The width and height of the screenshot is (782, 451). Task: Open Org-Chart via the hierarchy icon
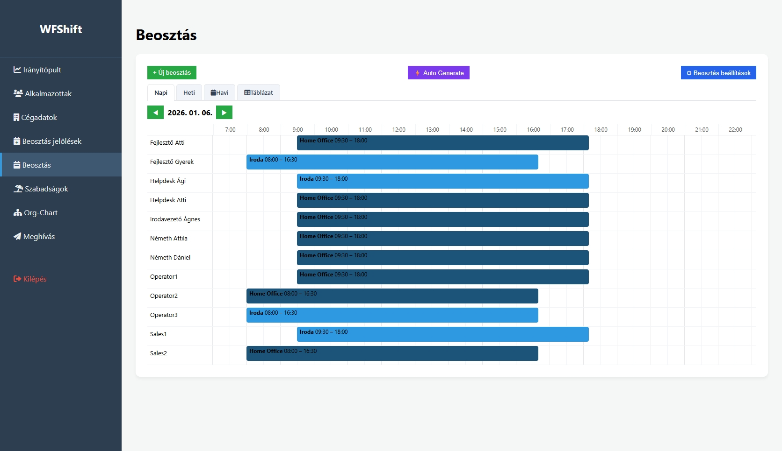[x=18, y=212]
